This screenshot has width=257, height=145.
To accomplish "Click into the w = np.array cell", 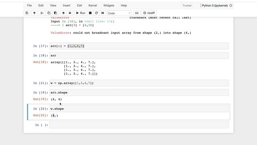I will pos(139,83).
